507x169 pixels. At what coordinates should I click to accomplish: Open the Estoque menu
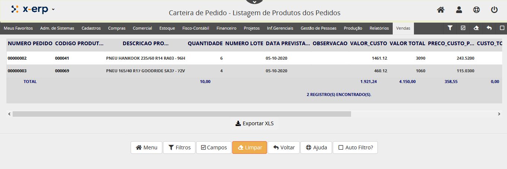click(167, 28)
